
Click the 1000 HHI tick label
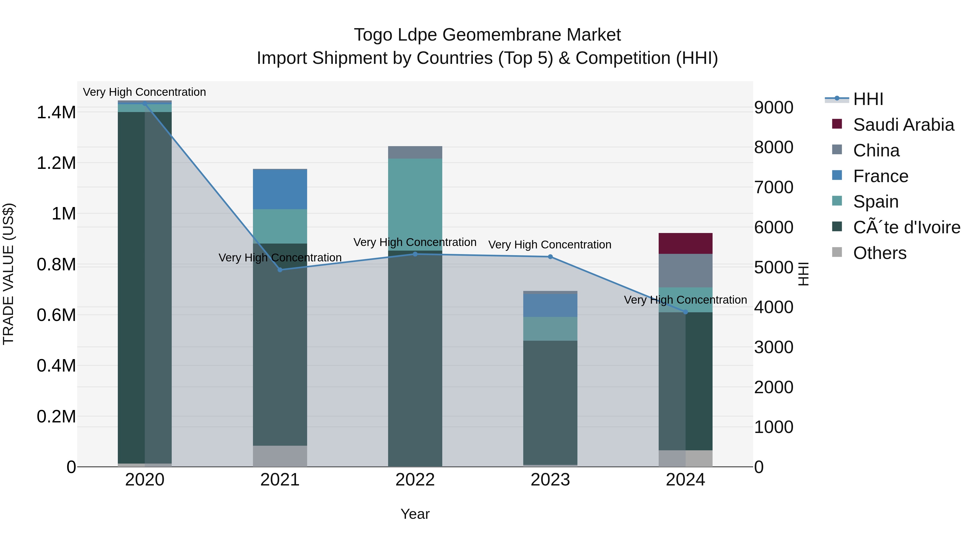[x=774, y=427]
